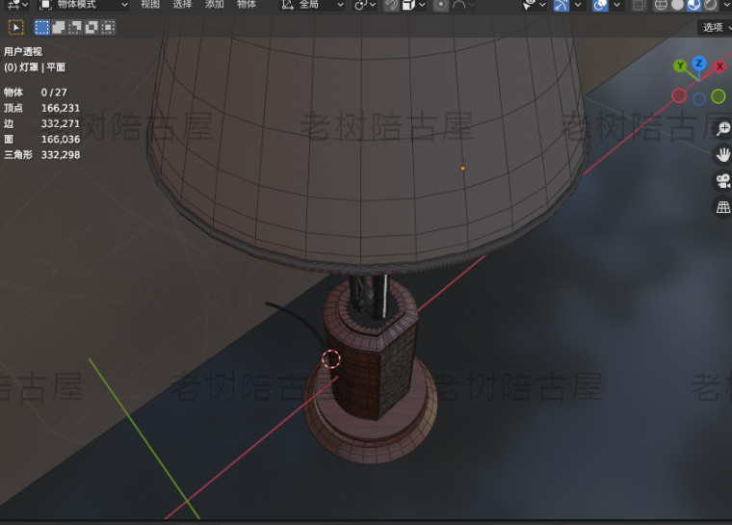The image size is (732, 525).
Task: Choose the intersect selection mode
Action: click(x=108, y=28)
